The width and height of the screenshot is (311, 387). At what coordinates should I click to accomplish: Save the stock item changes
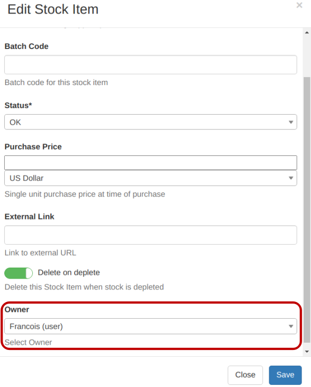[x=285, y=375]
